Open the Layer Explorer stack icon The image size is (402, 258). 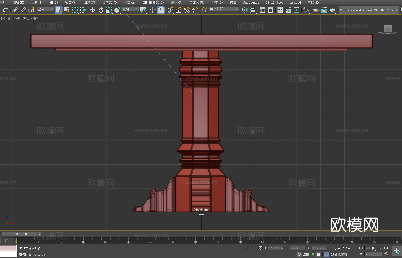271,10
